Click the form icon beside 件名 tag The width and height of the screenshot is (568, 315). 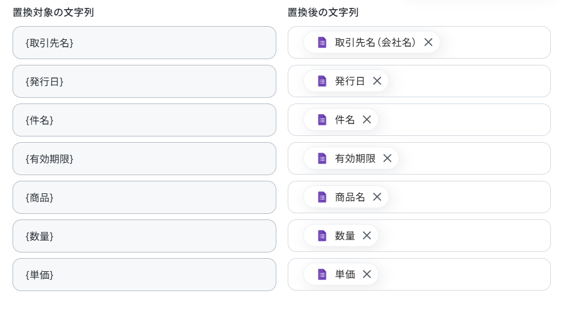pos(322,120)
